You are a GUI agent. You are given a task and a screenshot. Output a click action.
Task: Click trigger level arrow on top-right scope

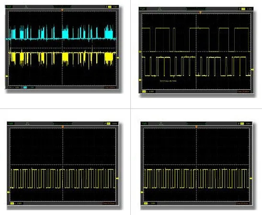[252, 69]
